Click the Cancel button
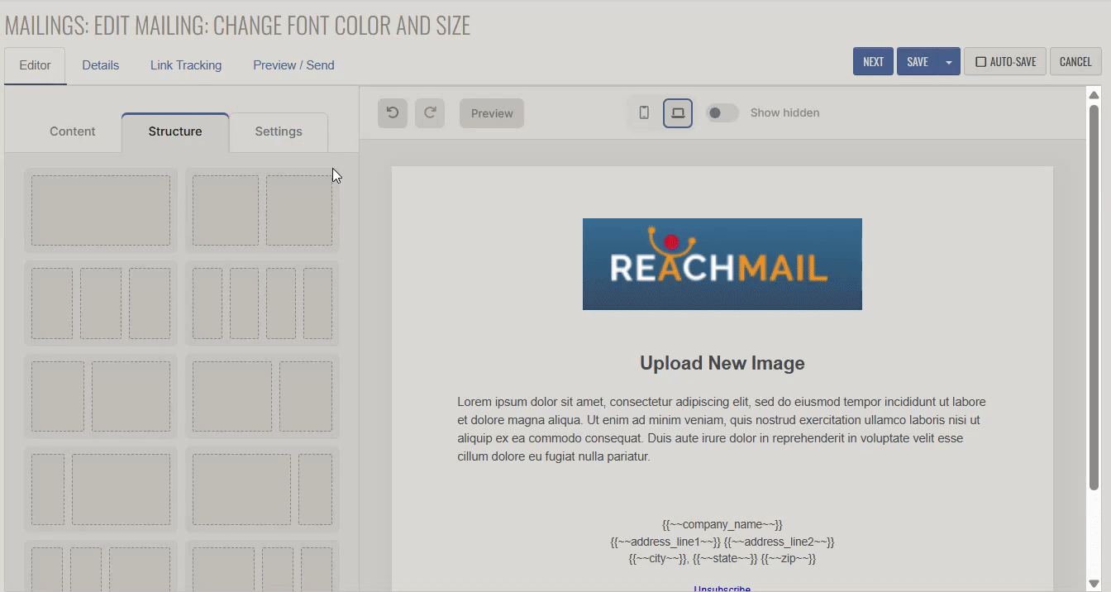 point(1075,62)
